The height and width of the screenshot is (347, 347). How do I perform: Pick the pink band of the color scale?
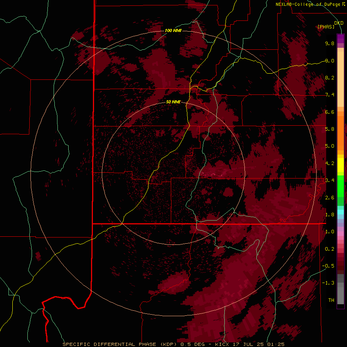340,234
